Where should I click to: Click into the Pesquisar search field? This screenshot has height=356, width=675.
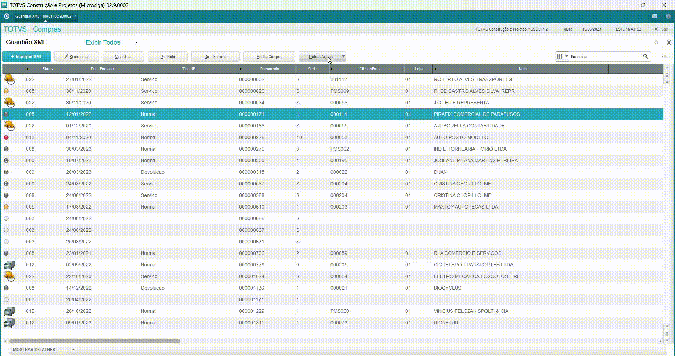605,56
